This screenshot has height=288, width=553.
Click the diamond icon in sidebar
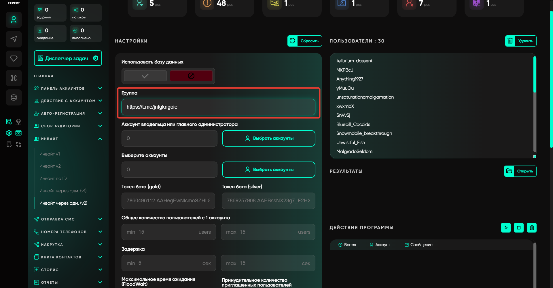14,59
